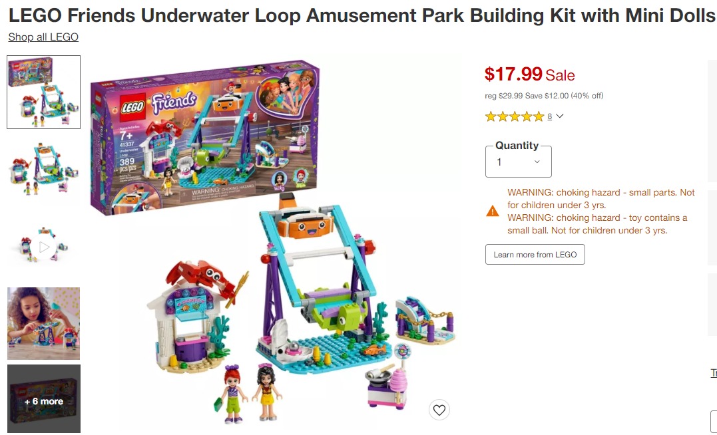Click the $17.99 Sale price
This screenshot has height=435, width=717.
[529, 74]
